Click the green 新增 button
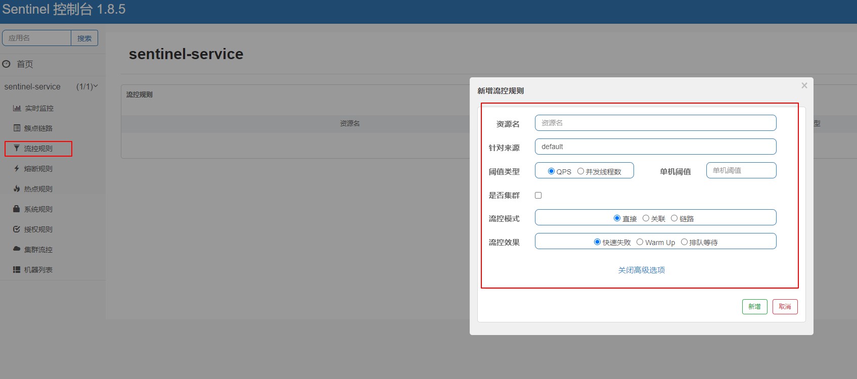 click(x=754, y=307)
